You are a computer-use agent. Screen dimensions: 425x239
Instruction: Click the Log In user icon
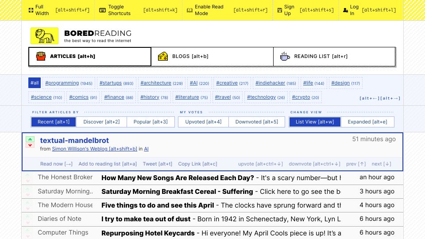345,10
